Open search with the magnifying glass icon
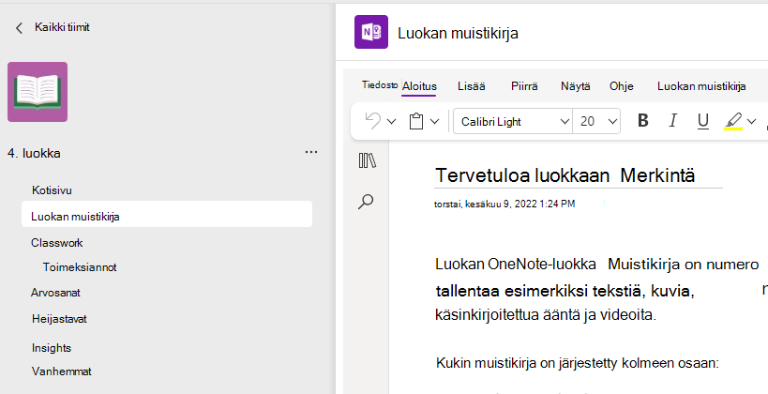The image size is (768, 394). pos(366,202)
